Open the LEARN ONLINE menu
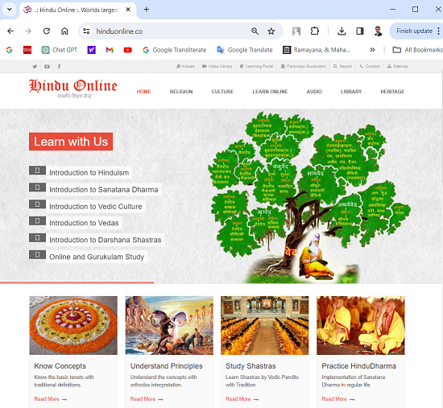The width and height of the screenshot is (443, 408). click(270, 92)
